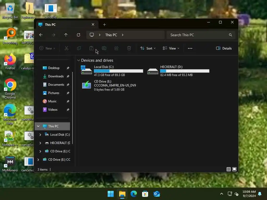Go up one folder level
The image size is (267, 200).
pos(66,35)
